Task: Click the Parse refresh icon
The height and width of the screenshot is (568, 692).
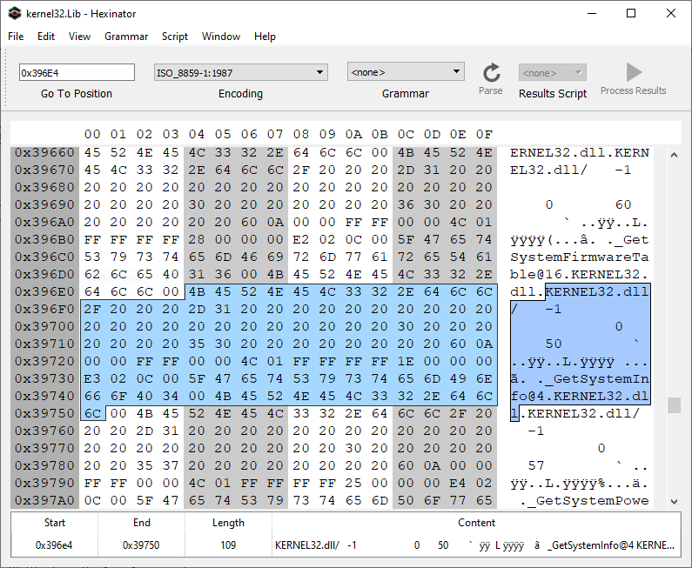Action: 491,73
